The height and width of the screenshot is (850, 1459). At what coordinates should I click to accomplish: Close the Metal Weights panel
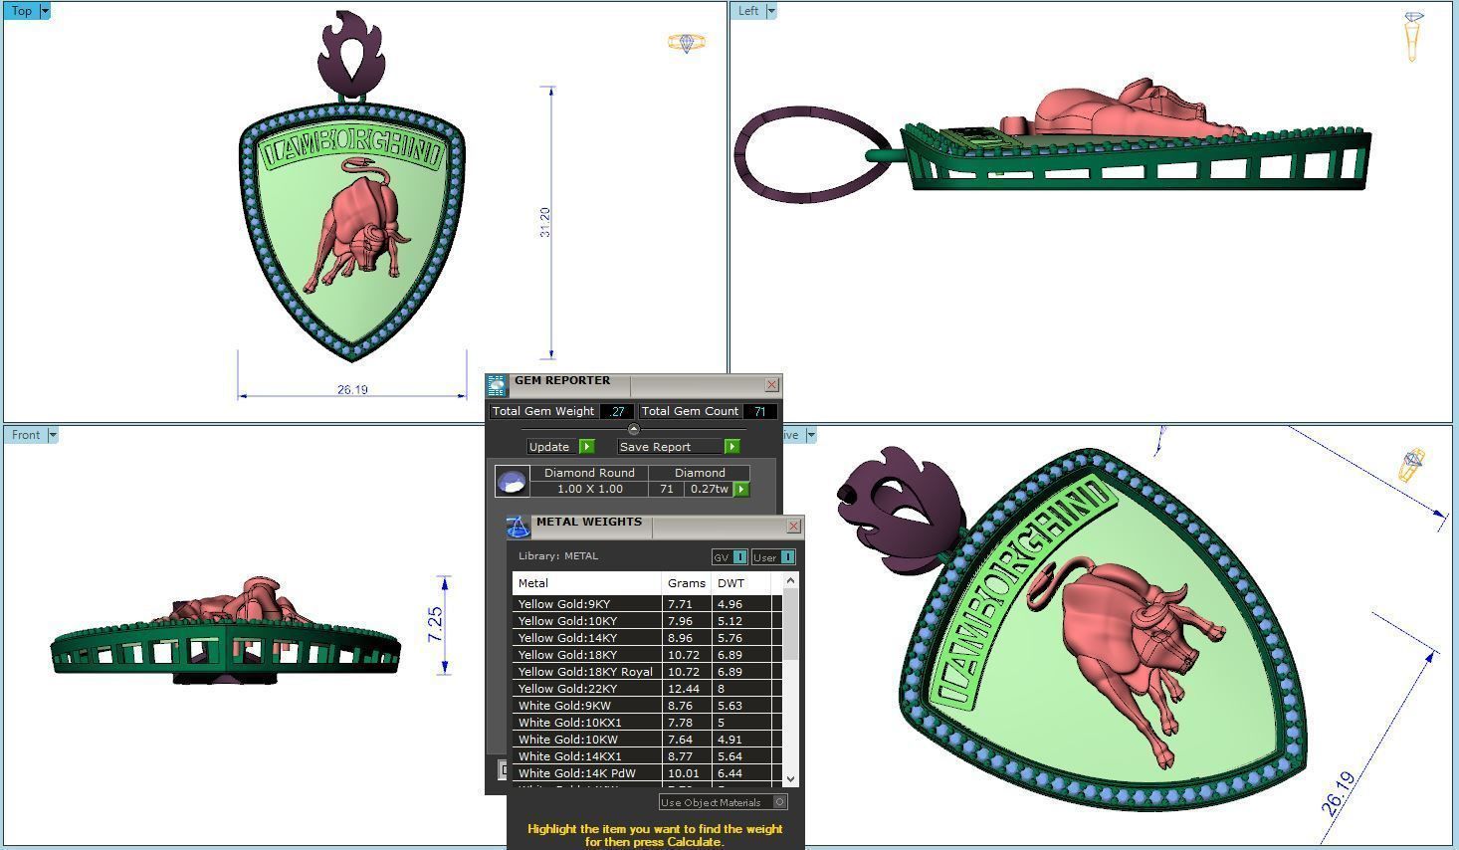coord(794,526)
